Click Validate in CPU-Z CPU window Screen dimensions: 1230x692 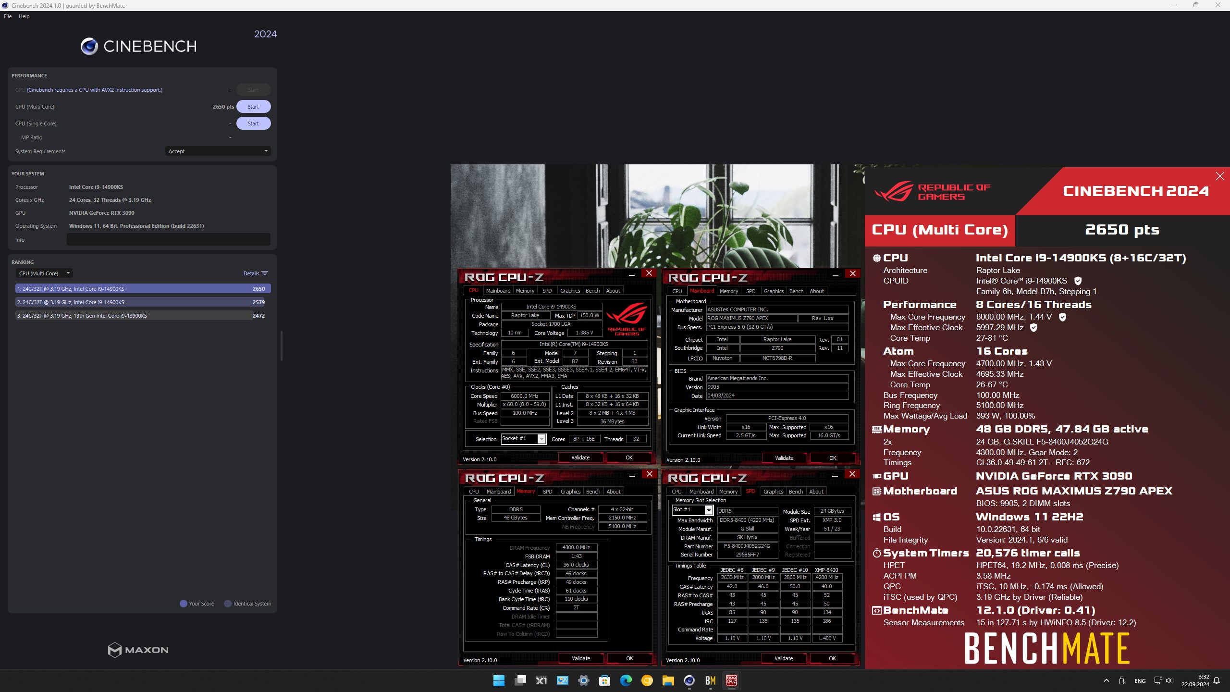(580, 457)
